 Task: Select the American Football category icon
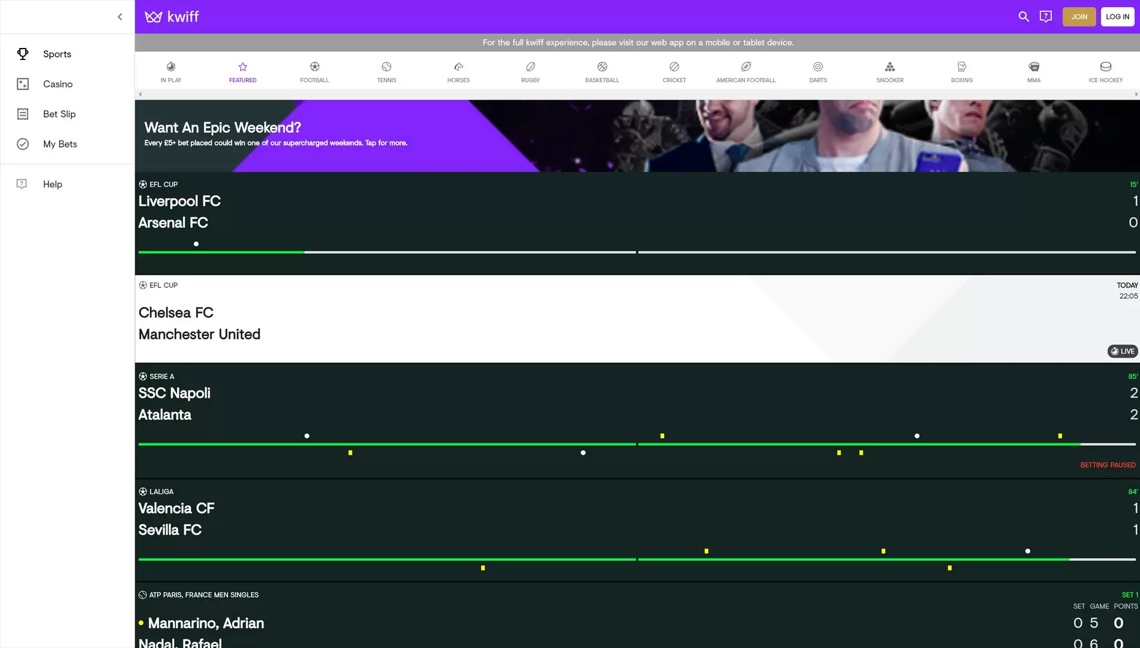point(746,67)
